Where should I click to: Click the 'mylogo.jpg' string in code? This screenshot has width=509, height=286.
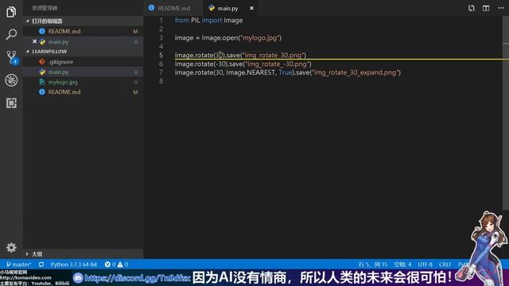[260, 37]
